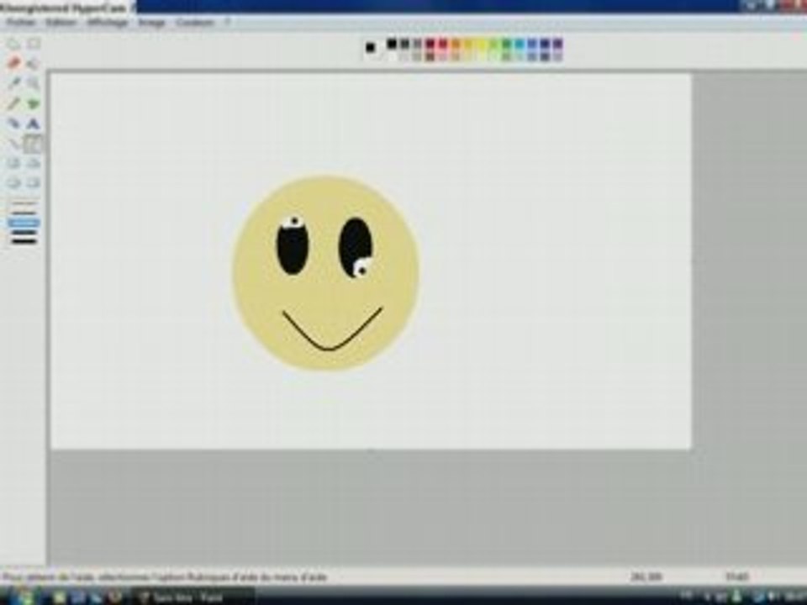The height and width of the screenshot is (605, 807).
Task: Select the straight Line tool
Action: pos(13,144)
